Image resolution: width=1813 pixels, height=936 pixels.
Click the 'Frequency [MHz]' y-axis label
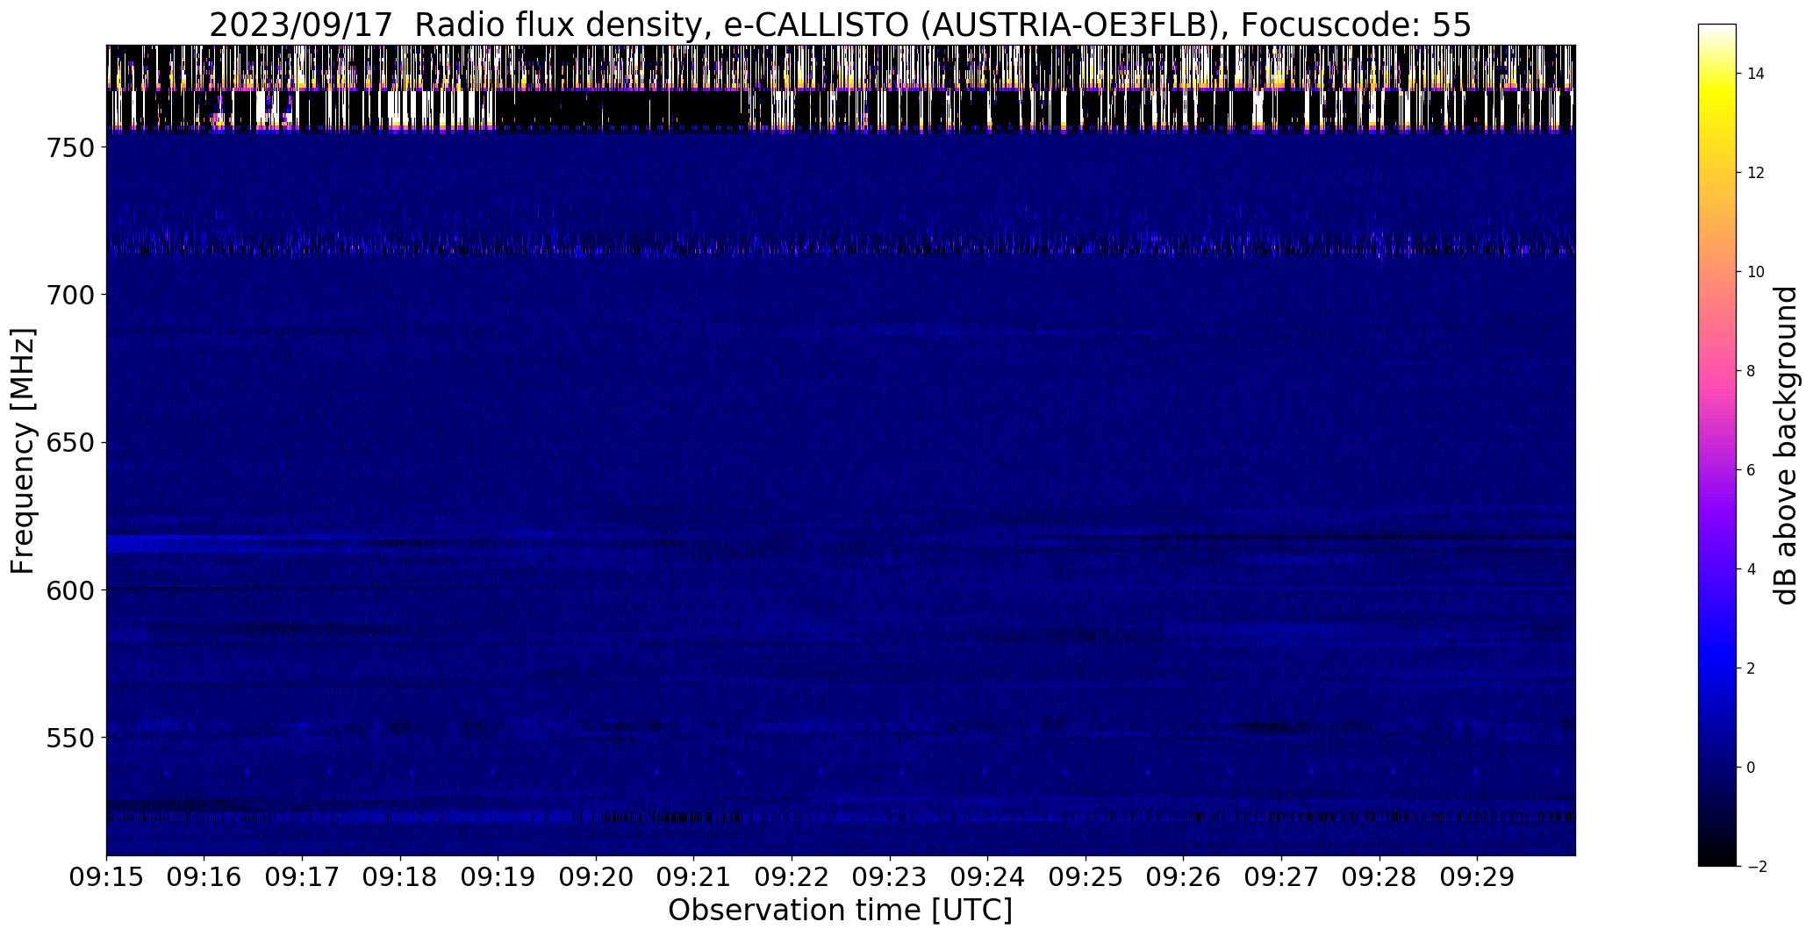[23, 451]
